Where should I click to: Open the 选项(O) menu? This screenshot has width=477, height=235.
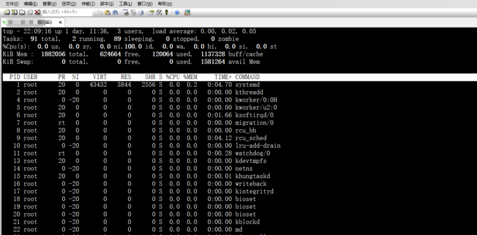(69, 4)
